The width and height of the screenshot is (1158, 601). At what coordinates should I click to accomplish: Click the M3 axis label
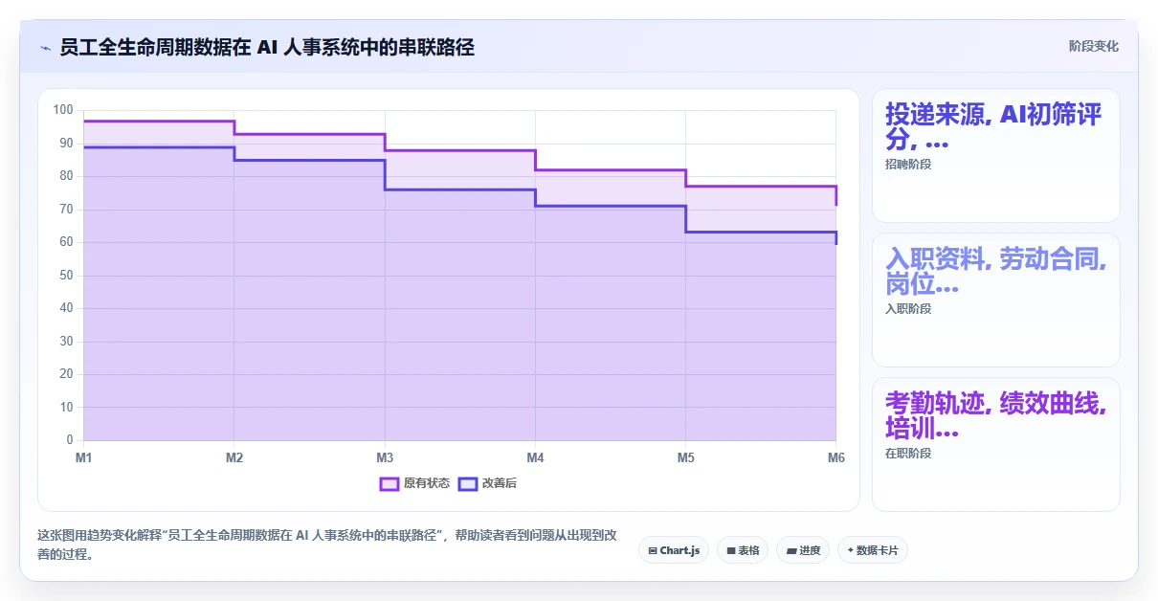pos(385,457)
